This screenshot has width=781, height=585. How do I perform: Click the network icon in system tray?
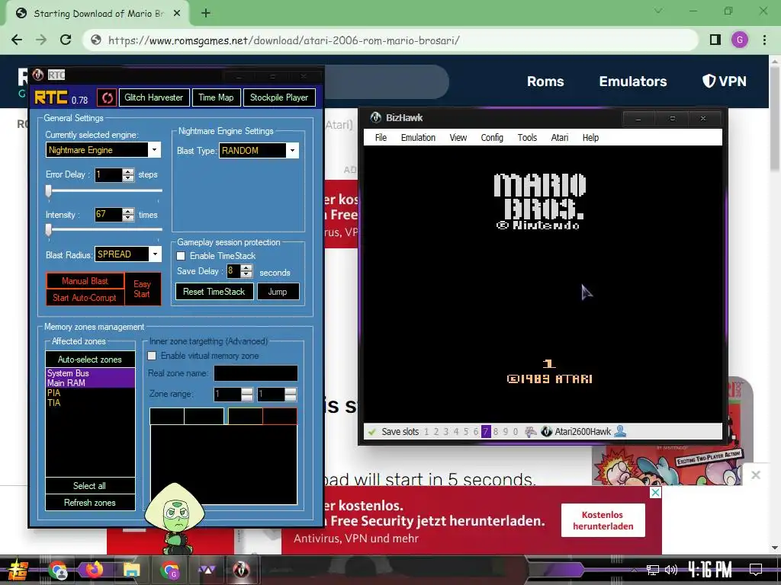(x=652, y=570)
